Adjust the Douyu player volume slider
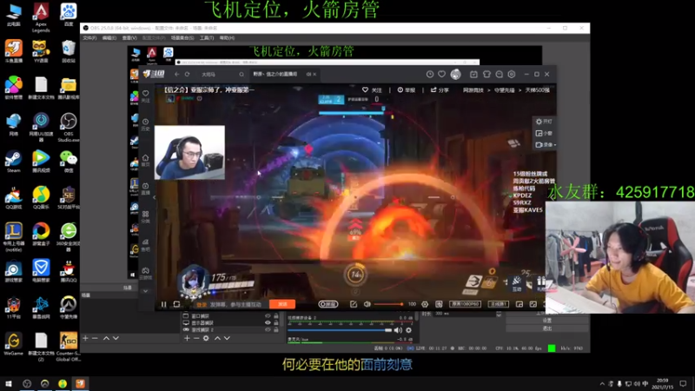This screenshot has width=695, height=391. (388, 304)
